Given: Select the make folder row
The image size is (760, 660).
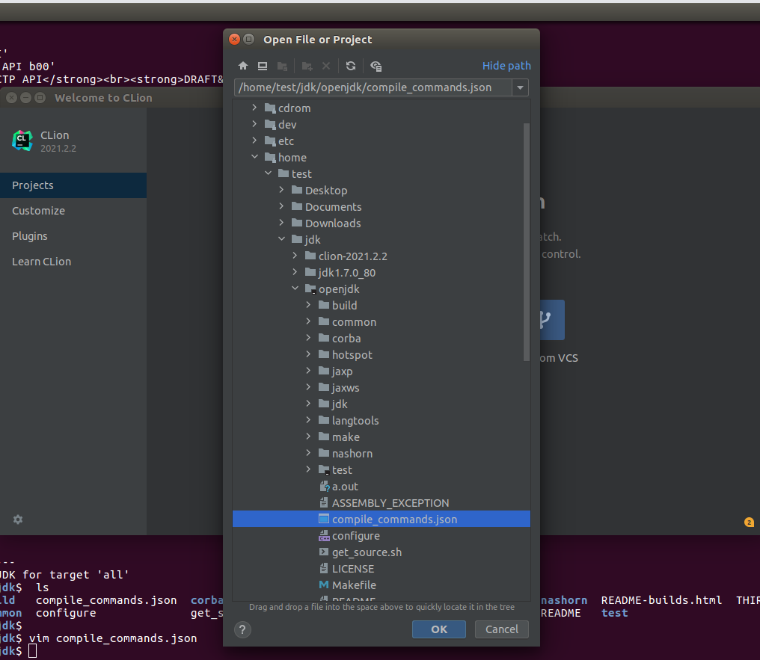Looking at the screenshot, I should point(381,437).
